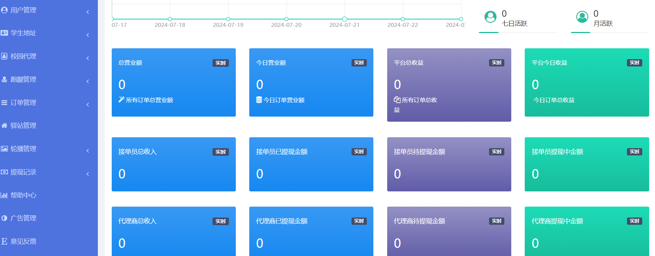Click the 七日活跃 progress bar
655x256 pixels.
coord(517,32)
